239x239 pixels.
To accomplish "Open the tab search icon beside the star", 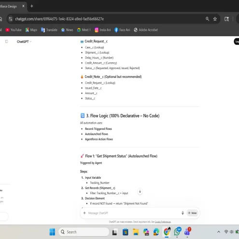I will (226, 19).
